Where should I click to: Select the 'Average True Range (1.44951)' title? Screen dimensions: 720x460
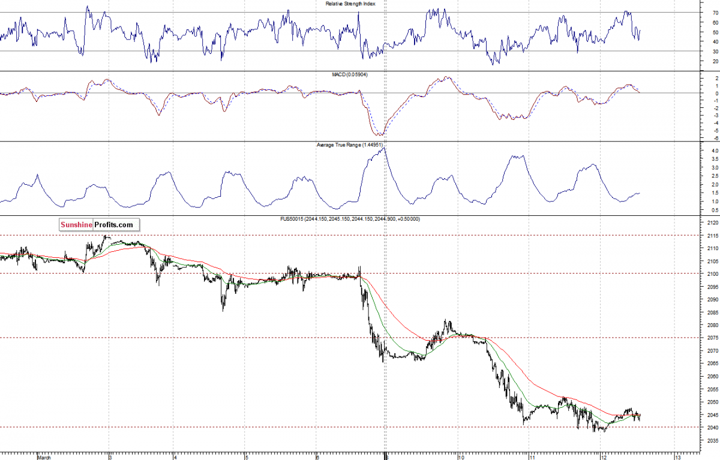[x=349, y=145]
